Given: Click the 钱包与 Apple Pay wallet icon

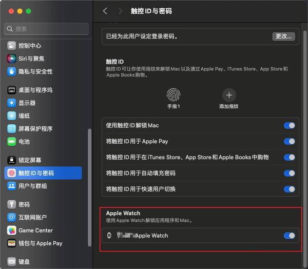Looking at the screenshot, I should pos(12,243).
